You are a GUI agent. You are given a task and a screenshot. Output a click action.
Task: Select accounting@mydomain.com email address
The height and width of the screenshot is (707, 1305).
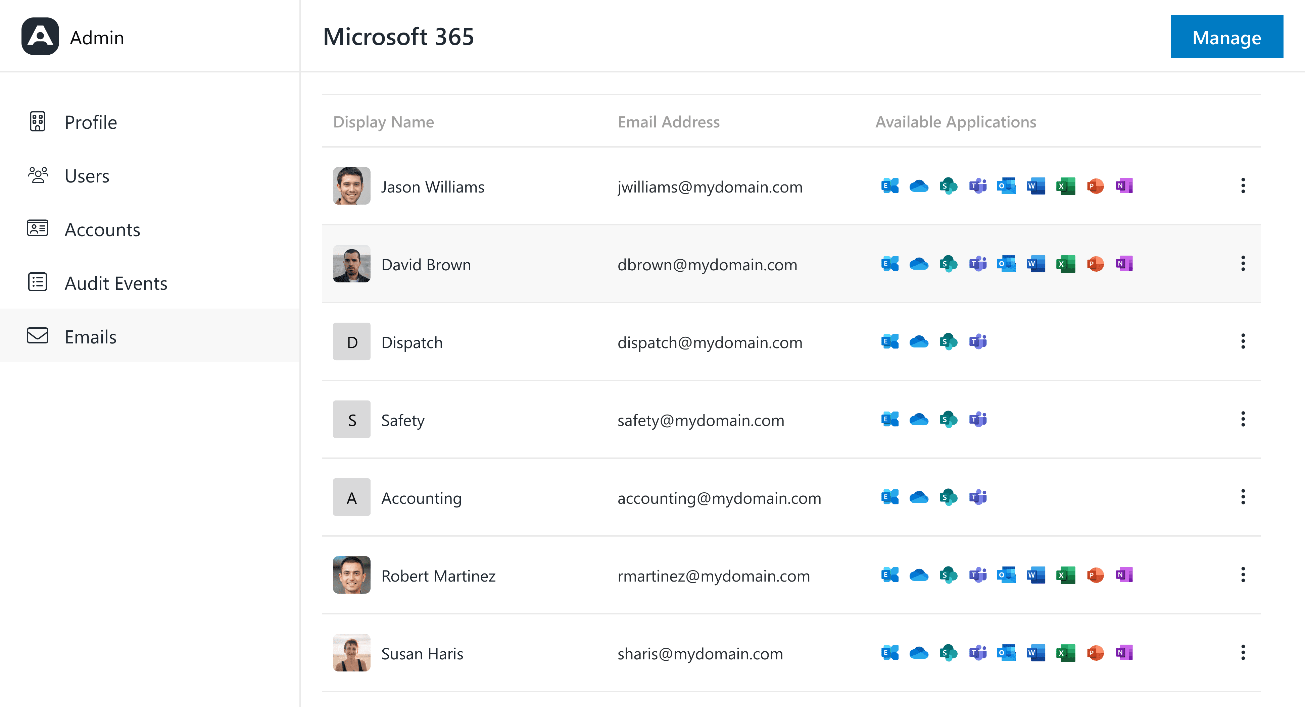[x=719, y=498]
